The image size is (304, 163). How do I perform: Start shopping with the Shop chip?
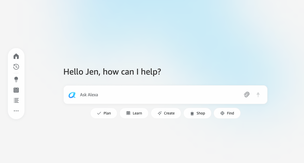click(197, 113)
